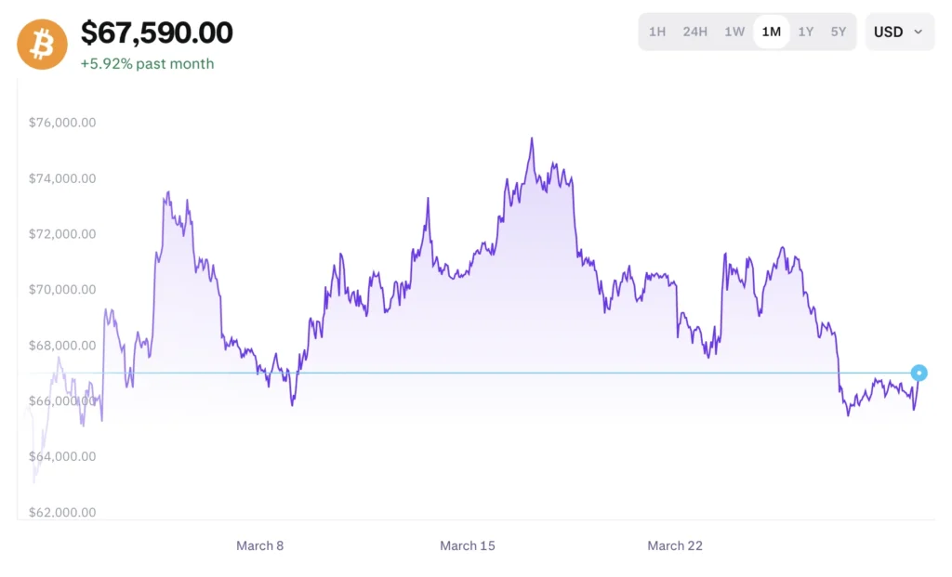Click the March 8 date label

(x=260, y=545)
